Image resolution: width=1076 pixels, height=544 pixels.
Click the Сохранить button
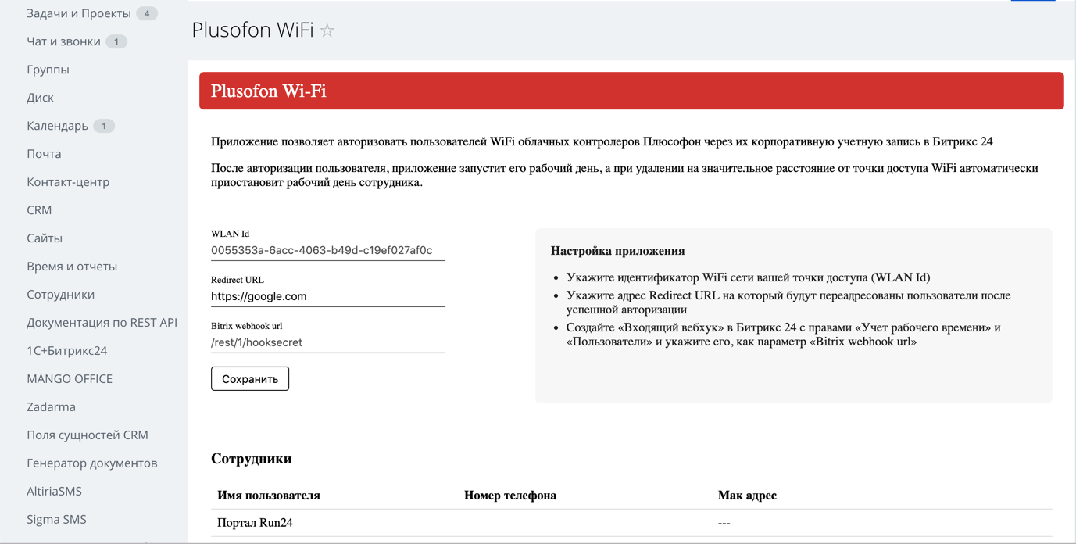[x=250, y=379]
